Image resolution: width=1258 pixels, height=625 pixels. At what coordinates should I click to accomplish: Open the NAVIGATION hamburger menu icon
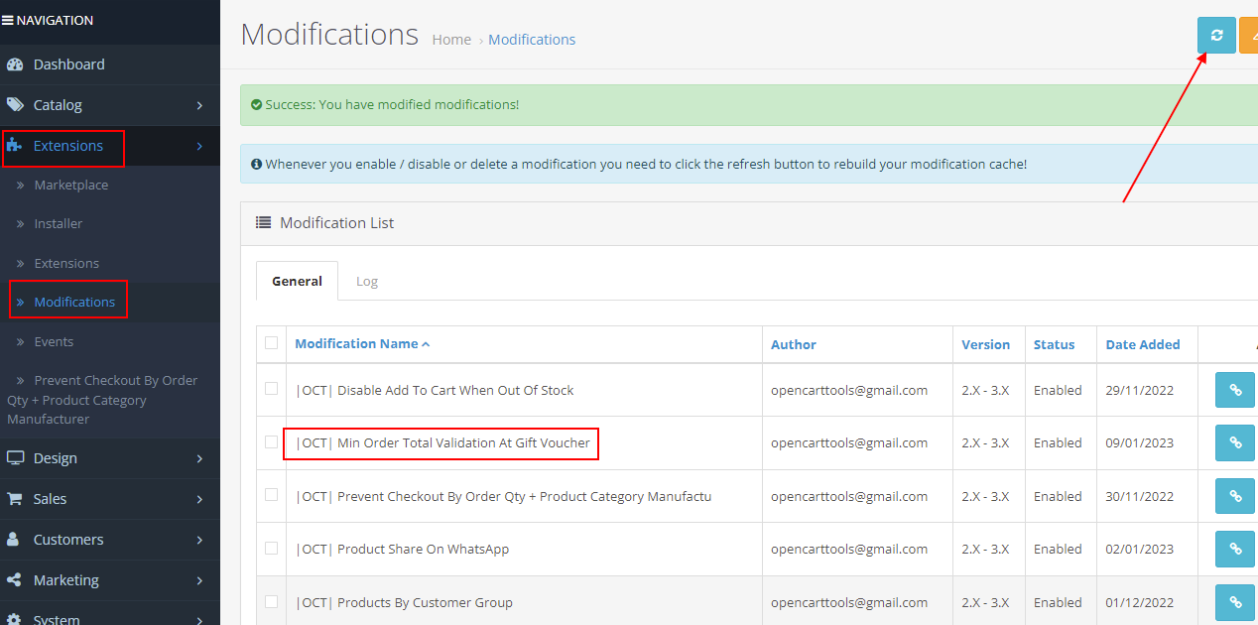12,20
